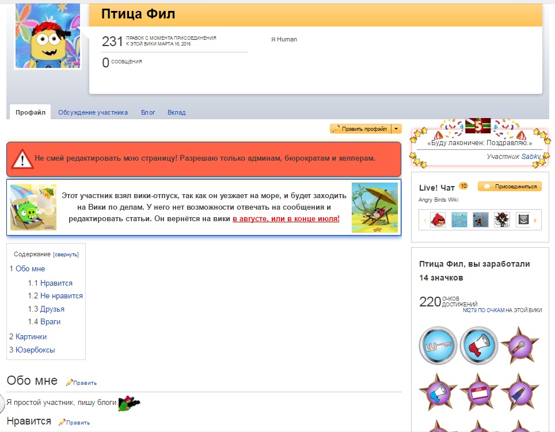Click the Птица Фил profile name heading
The image size is (555, 432).
pyautogui.click(x=138, y=14)
